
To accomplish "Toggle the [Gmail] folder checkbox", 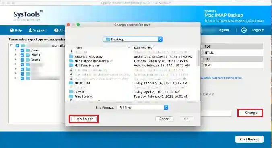I will click(x=22, y=50).
